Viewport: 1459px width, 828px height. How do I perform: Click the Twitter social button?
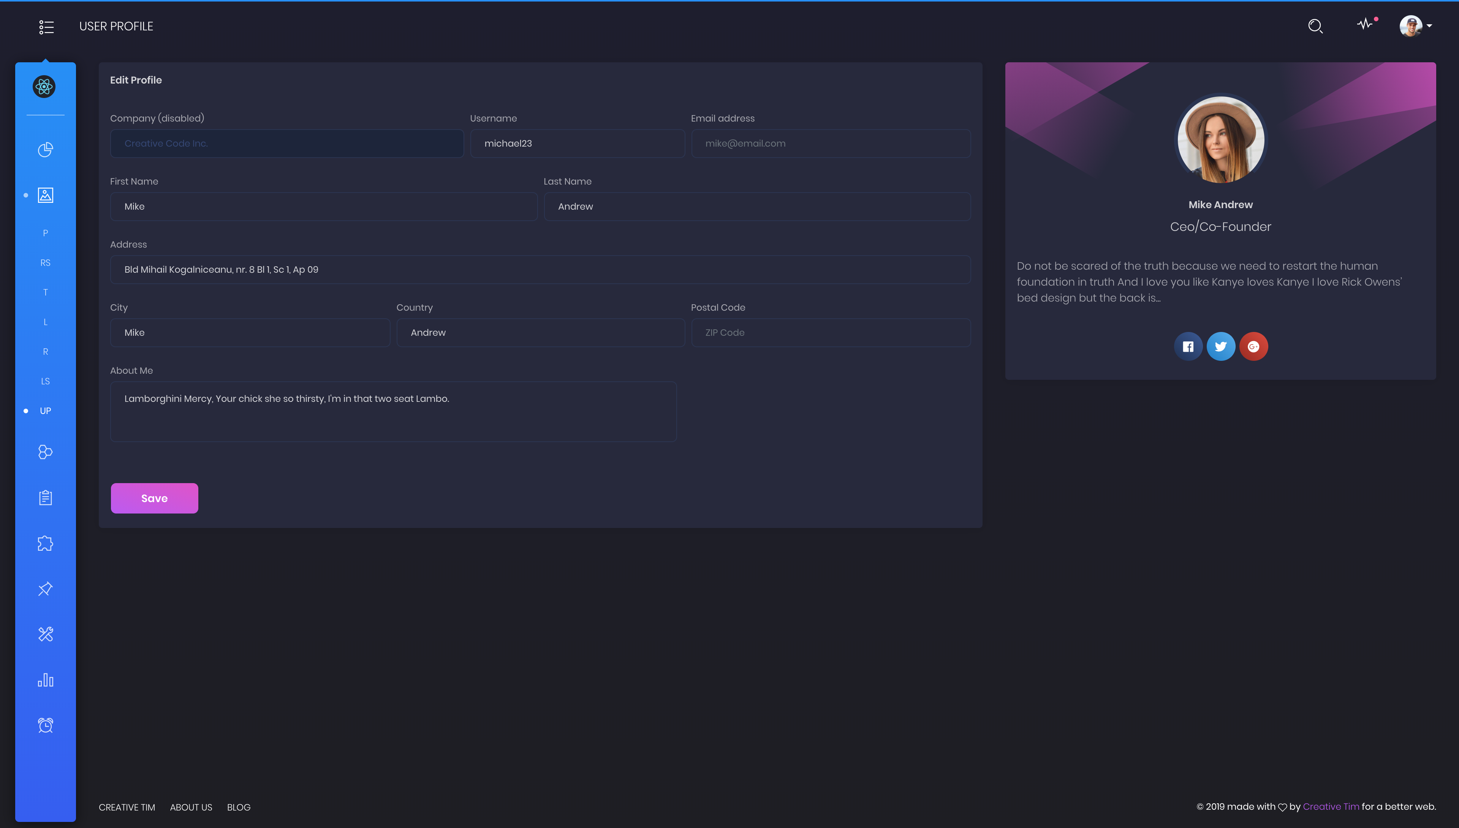pos(1221,346)
